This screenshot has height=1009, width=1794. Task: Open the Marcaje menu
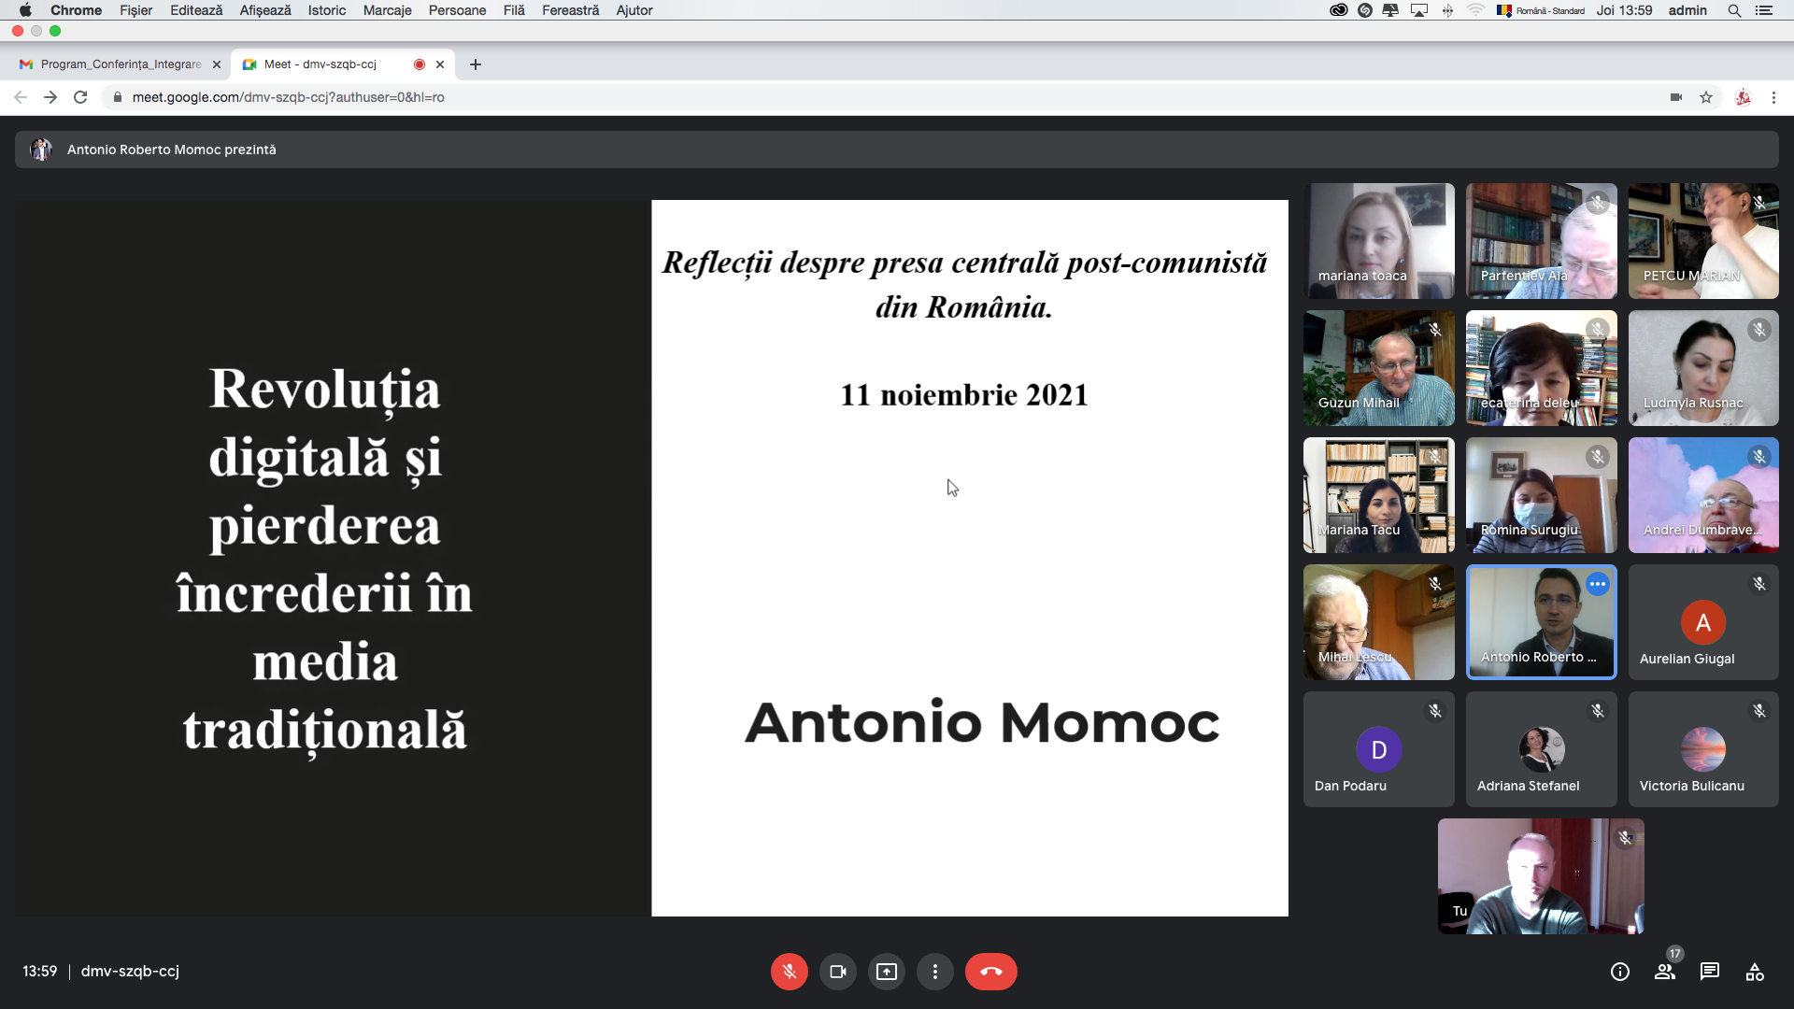click(x=387, y=10)
